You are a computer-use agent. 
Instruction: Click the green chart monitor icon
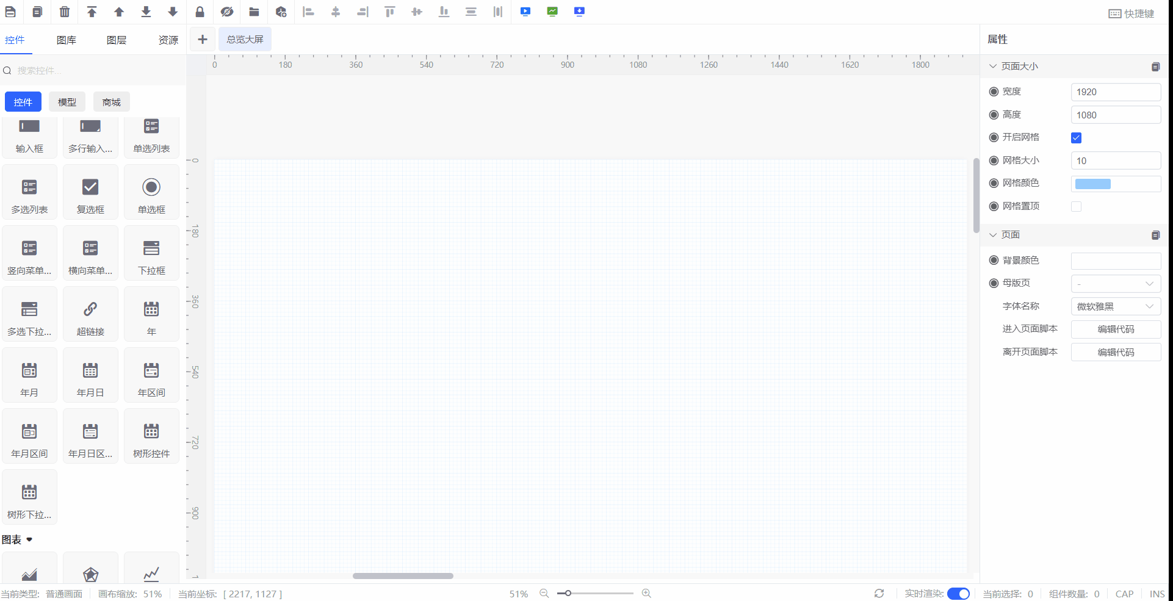(552, 12)
